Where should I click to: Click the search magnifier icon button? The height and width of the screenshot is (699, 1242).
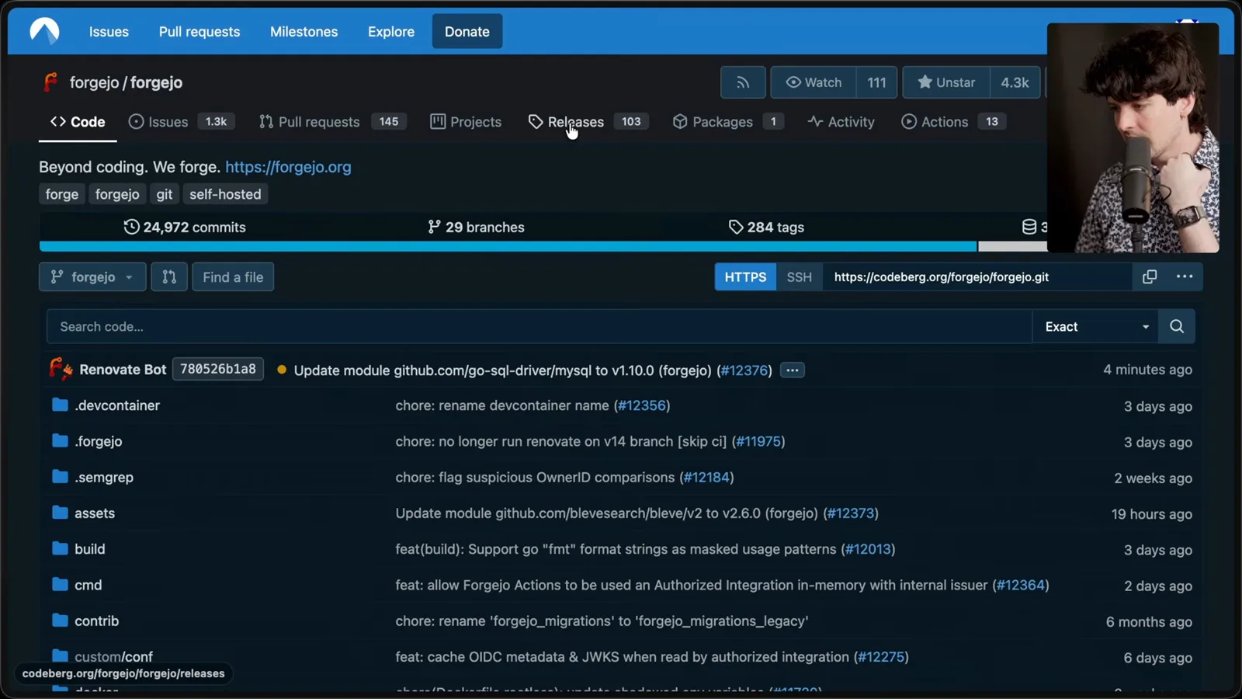point(1177,326)
